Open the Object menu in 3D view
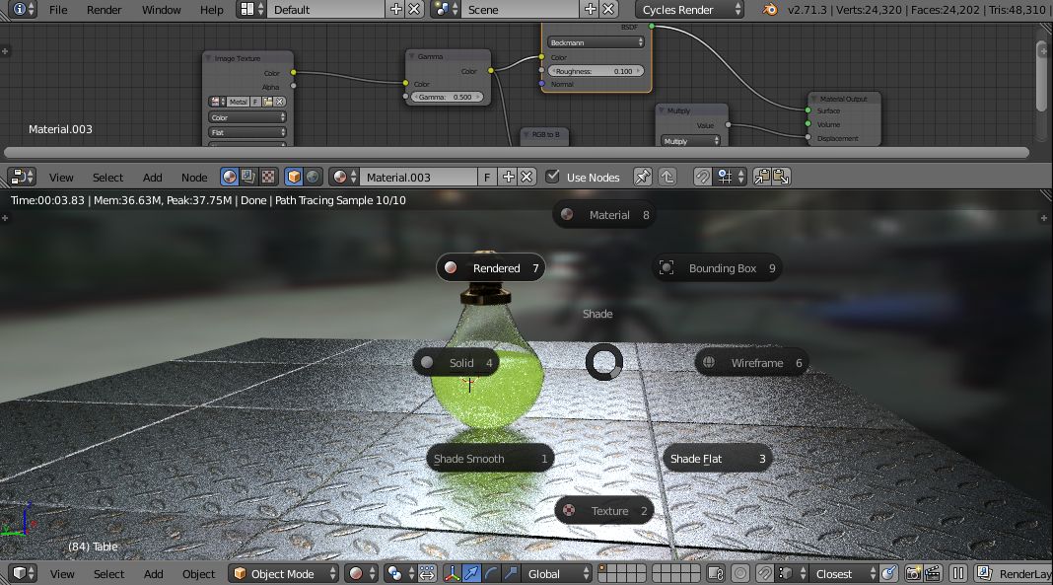 tap(199, 574)
